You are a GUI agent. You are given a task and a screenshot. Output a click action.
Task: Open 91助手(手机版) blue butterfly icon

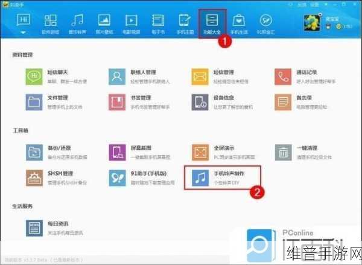(118, 178)
